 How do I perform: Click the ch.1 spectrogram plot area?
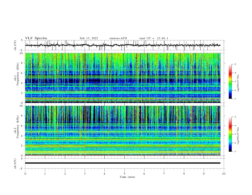point(122,78)
